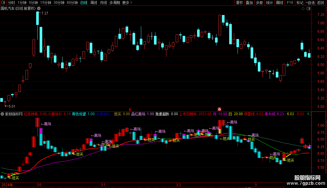Select the 日线 daily chart tab
Screen dimensions: 327x188
84,3
